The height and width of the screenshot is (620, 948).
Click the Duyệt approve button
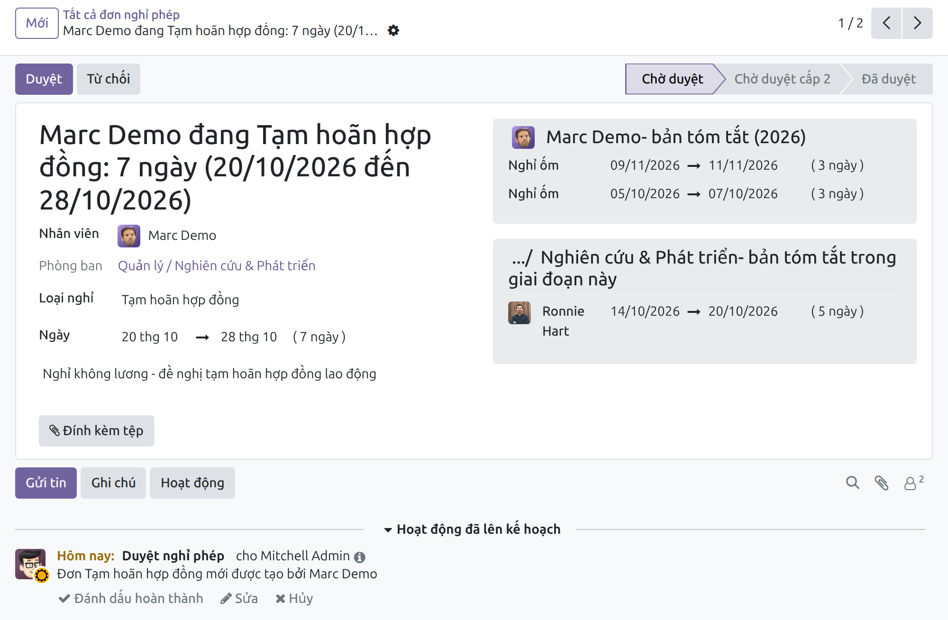tap(44, 79)
